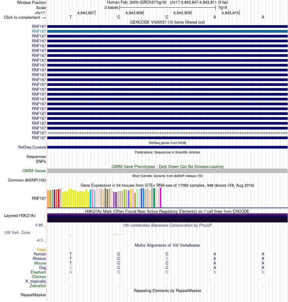Click the 'Human Feb. 2009 (GRCh37/hg19)' assembly text
The image size is (288, 302).
pos(137,2)
